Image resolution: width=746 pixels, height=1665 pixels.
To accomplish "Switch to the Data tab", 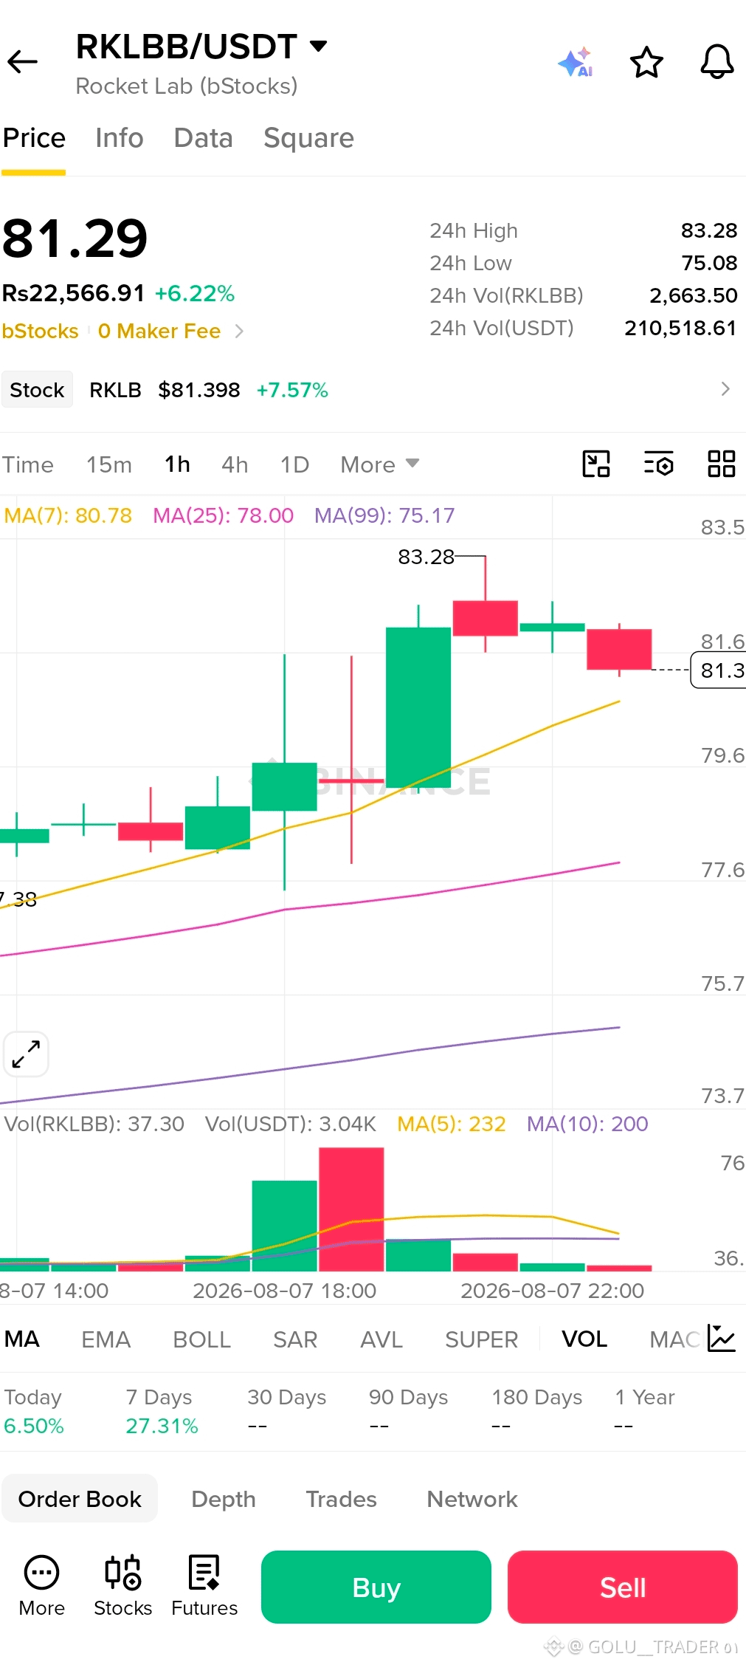I will (x=204, y=138).
